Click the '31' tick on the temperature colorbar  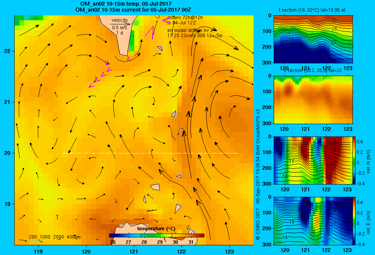190,242
